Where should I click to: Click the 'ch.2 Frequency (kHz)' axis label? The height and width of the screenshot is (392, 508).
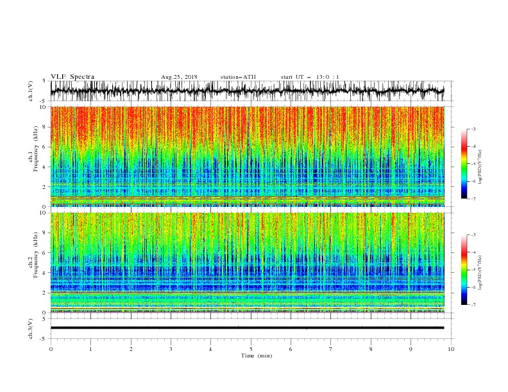[x=33, y=254]
